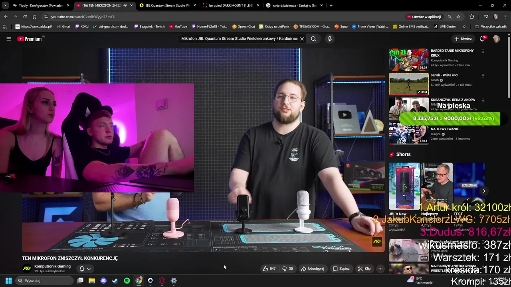Open File Explorer from taskbar
Image resolution: width=511 pixels, height=287 pixels.
point(92,281)
